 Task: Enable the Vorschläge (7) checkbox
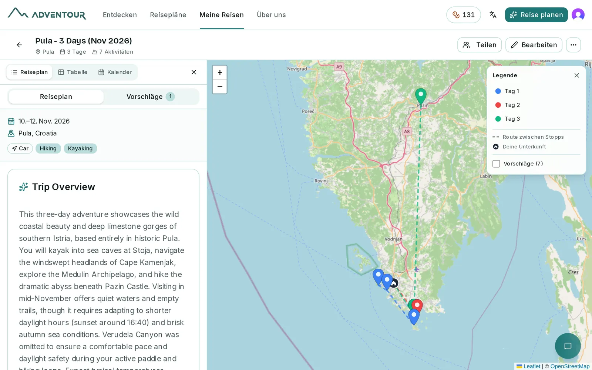coord(496,164)
